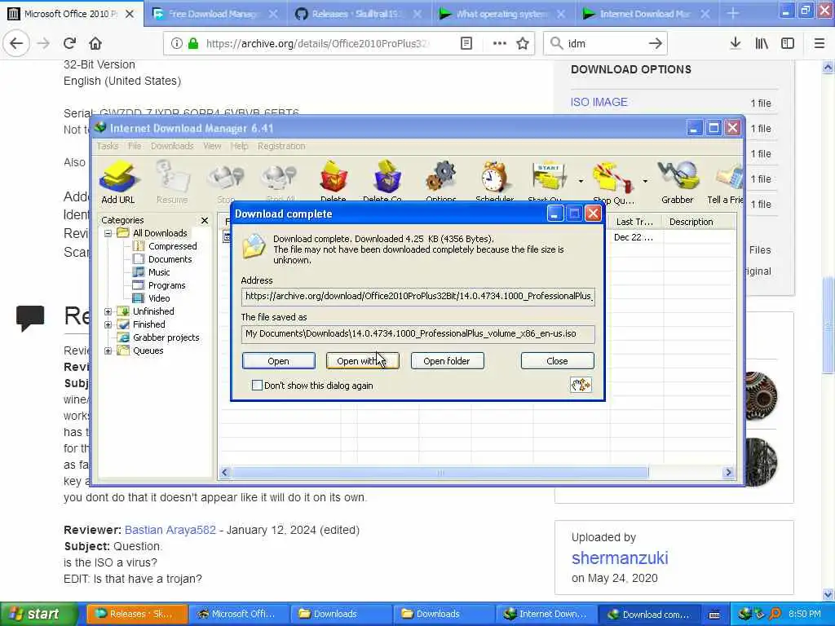Viewport: 835px width, 626px height.
Task: Click Add URL toolbar icon in IDM
Action: click(118, 182)
